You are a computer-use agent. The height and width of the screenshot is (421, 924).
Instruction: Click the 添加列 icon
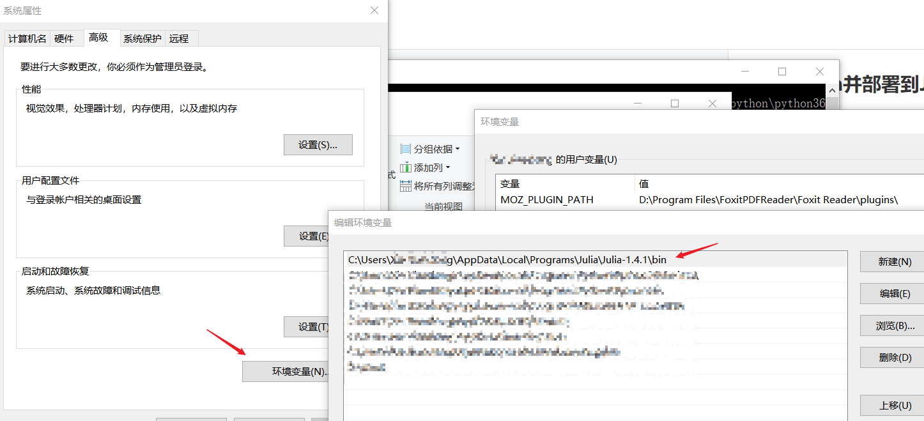click(x=405, y=167)
